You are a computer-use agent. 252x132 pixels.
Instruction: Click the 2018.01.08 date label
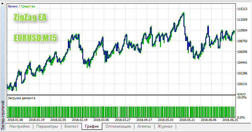(15, 120)
